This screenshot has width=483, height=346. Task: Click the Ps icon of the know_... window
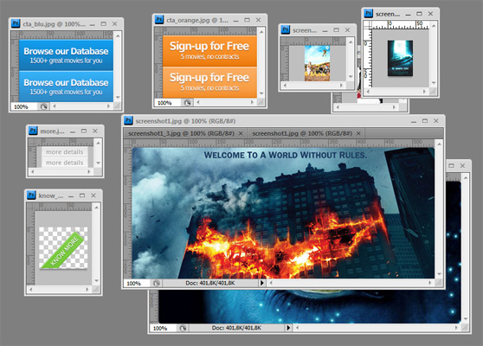click(x=31, y=195)
